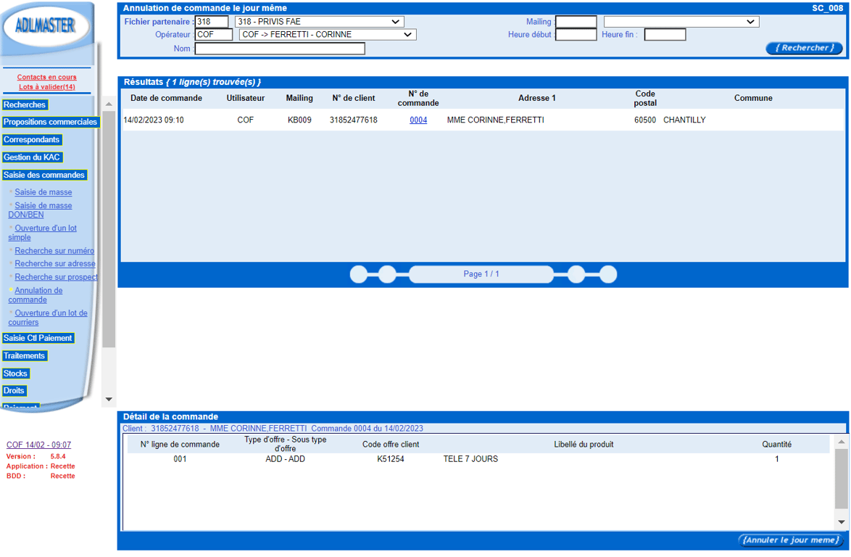Open the Opérateur dropdown COF -> FERRETTI - CORINNE
The image size is (851, 557).
click(328, 35)
